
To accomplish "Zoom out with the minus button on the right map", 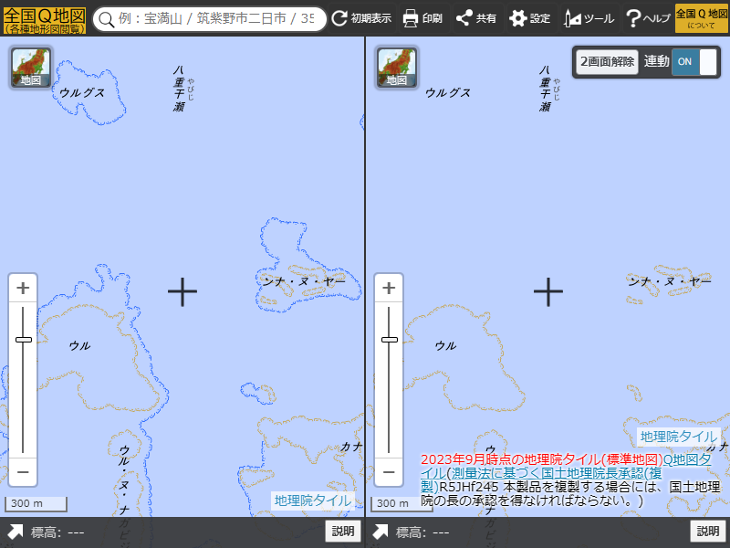I will coord(389,471).
